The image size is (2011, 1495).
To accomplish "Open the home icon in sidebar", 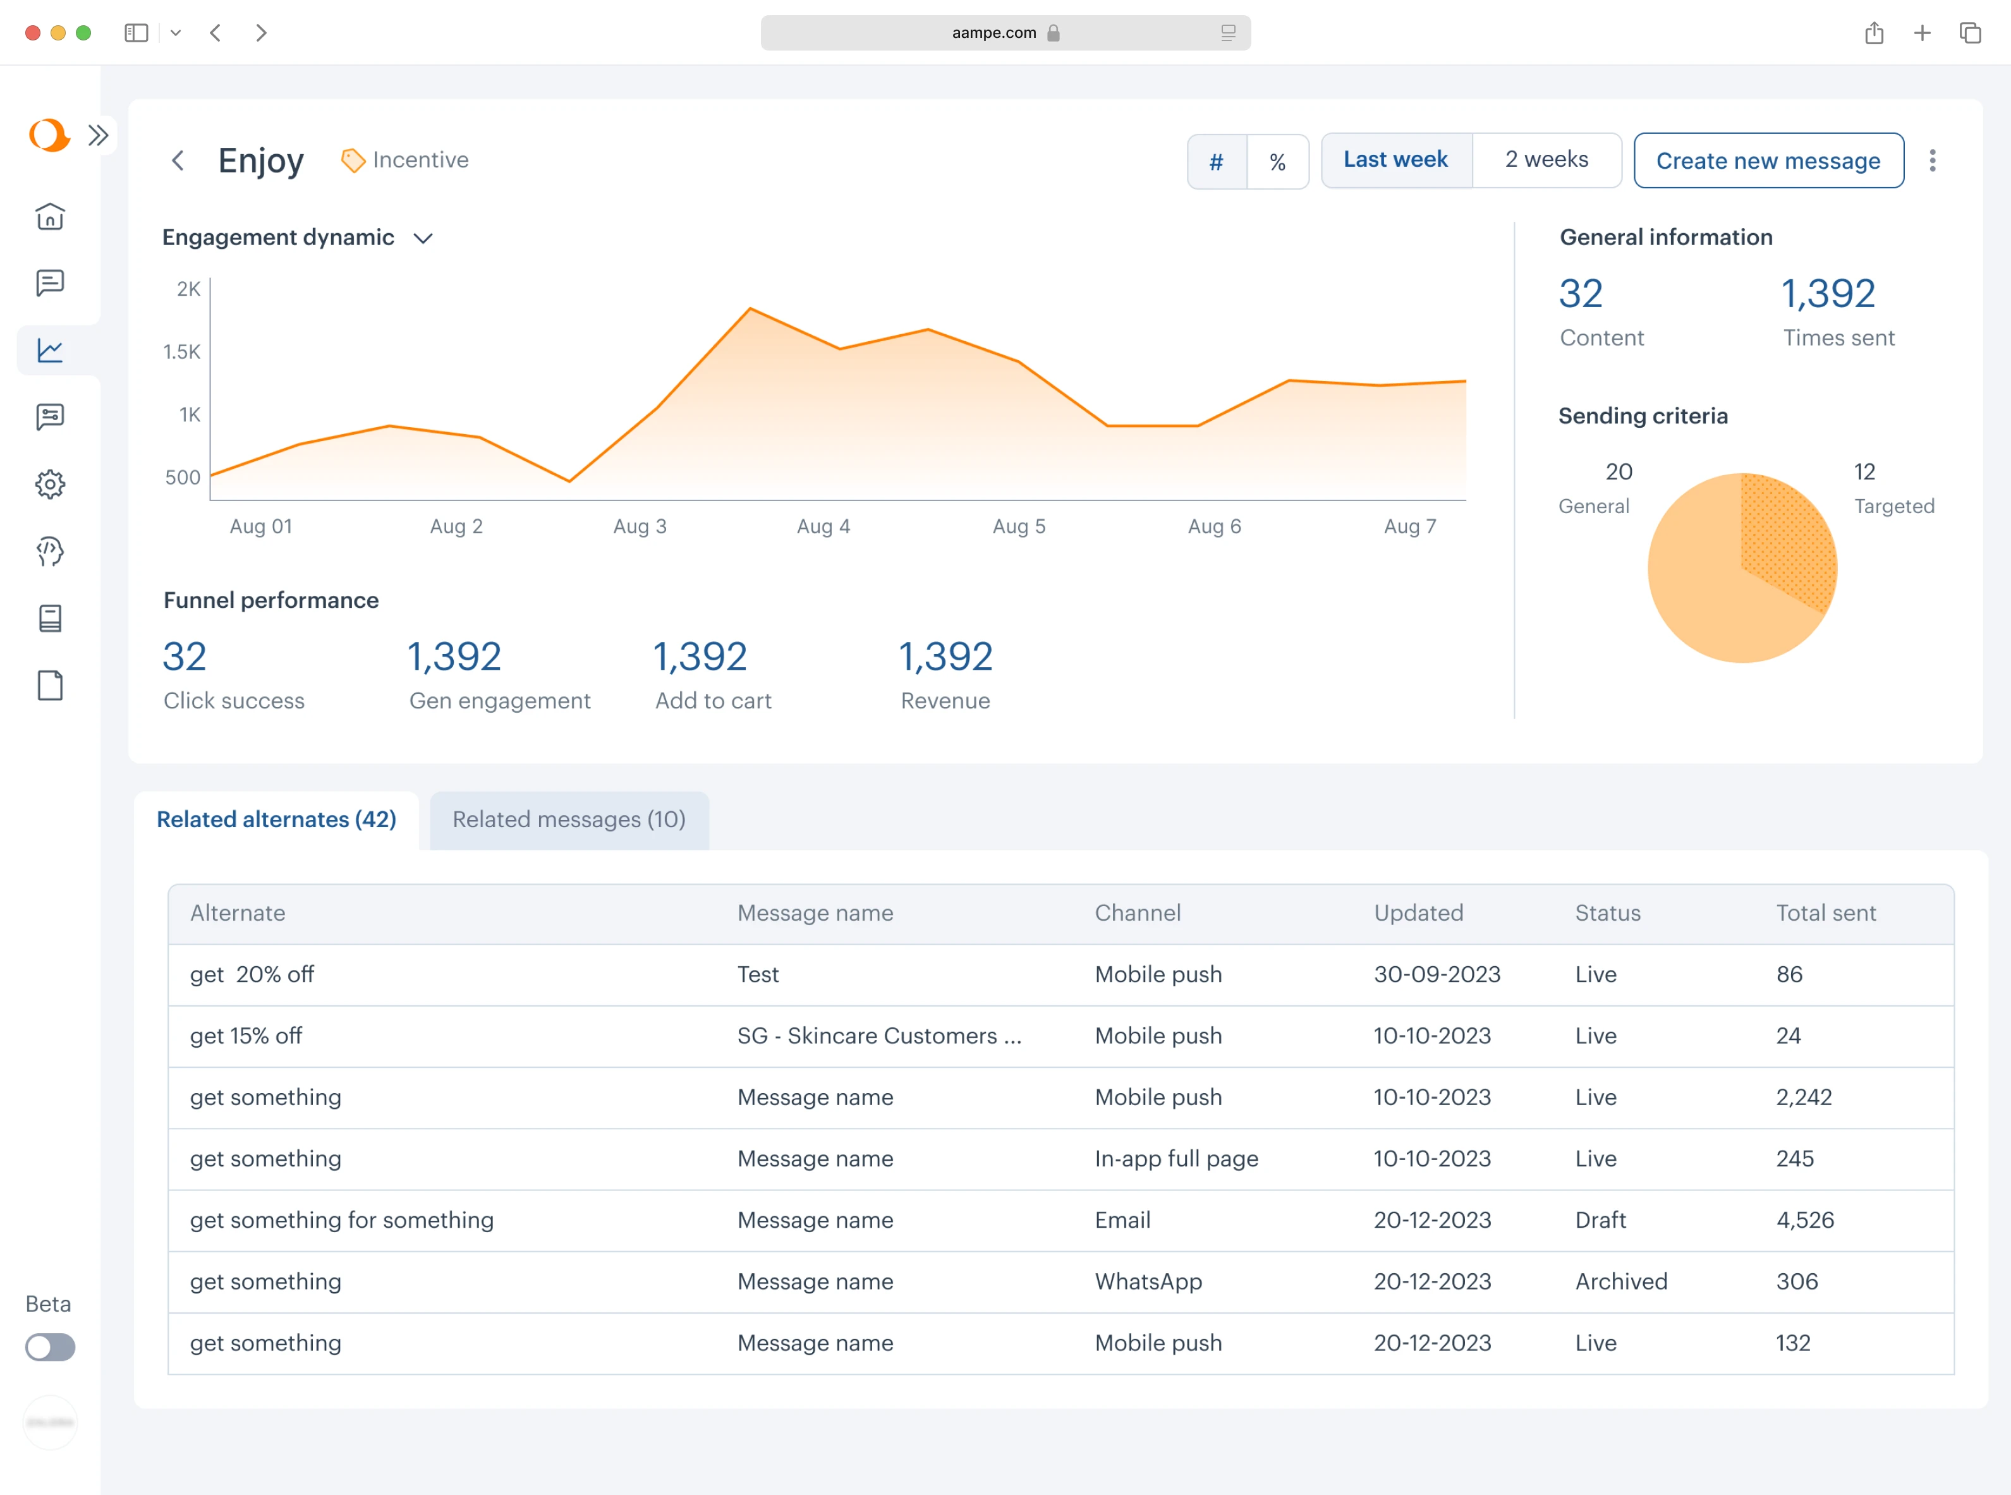I will pos(50,217).
